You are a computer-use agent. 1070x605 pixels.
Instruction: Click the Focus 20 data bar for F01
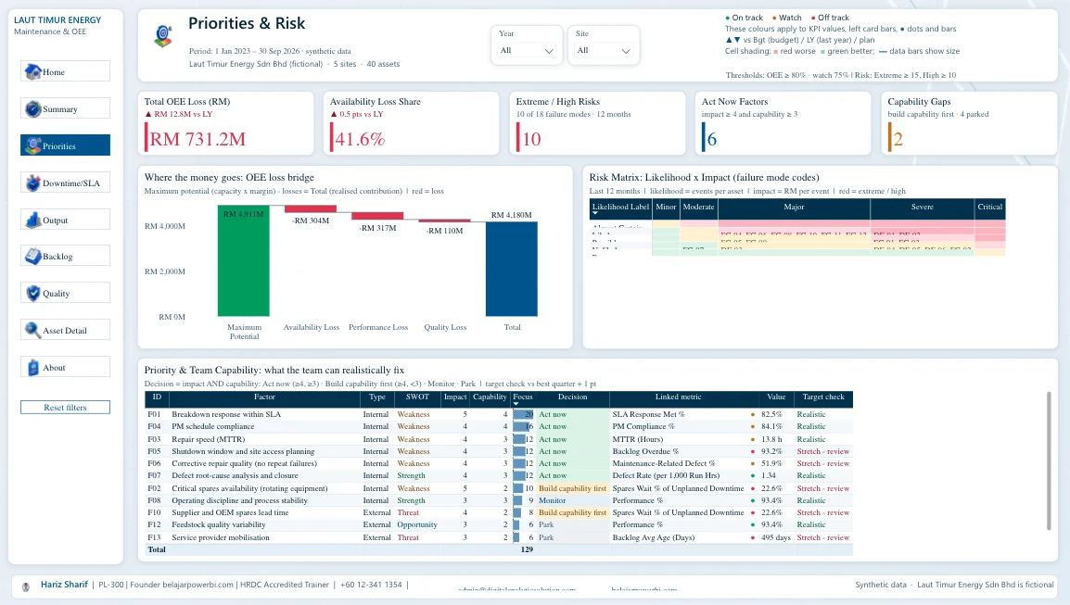[x=523, y=414]
